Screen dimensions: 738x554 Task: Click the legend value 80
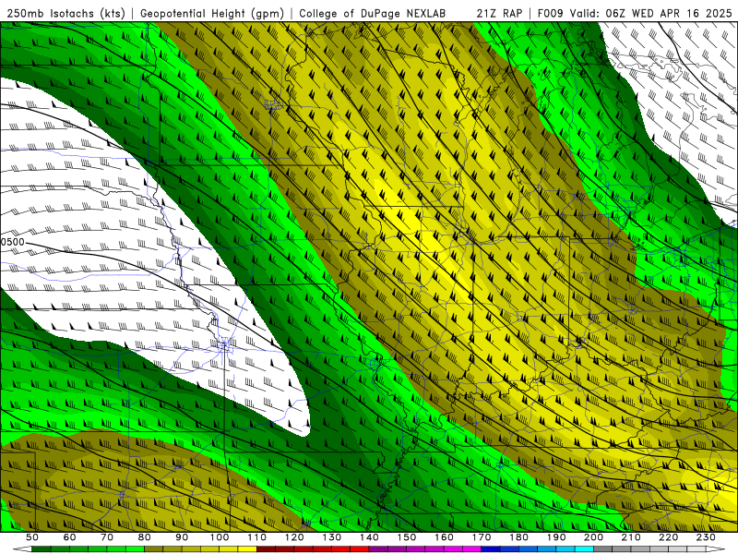click(x=144, y=537)
